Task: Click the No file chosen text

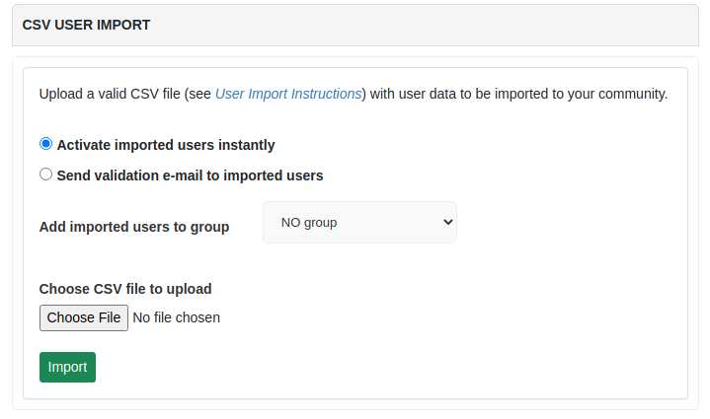Action: [x=176, y=317]
